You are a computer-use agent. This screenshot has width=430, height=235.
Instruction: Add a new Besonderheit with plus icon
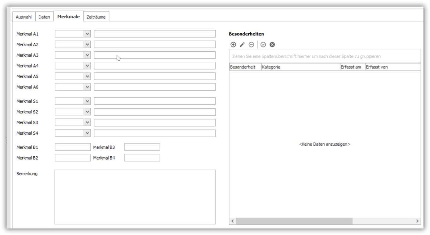tap(233, 45)
